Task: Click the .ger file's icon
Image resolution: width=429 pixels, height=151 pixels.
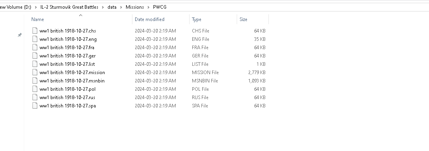Action: coord(35,55)
